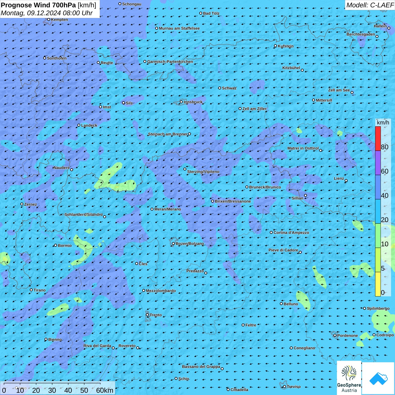Click the 'Brixen/Bressanone' label
This screenshot has width=395, height=395.
[x=233, y=201]
